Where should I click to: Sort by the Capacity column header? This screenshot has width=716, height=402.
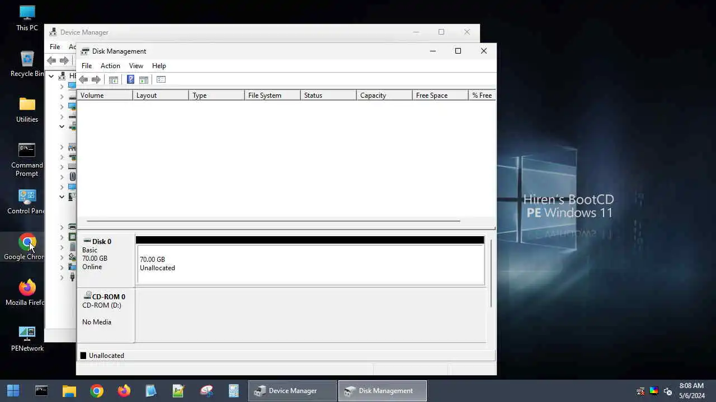point(384,95)
